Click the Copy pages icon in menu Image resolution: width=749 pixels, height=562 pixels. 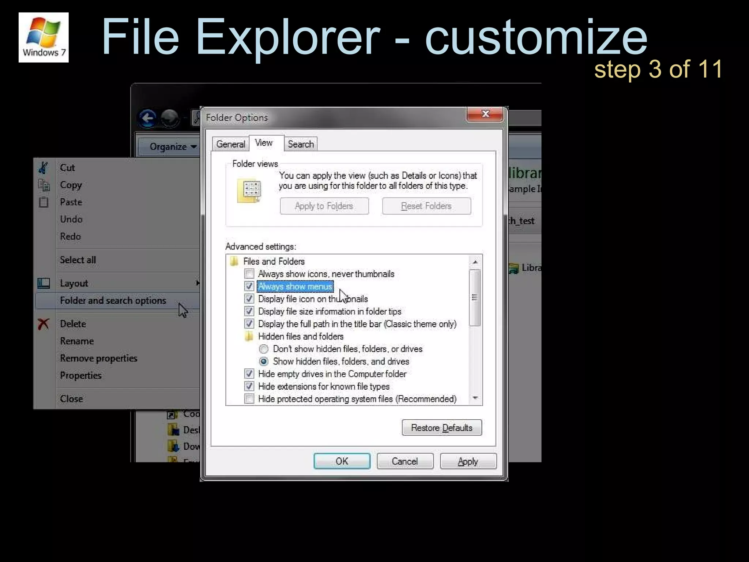pos(44,185)
